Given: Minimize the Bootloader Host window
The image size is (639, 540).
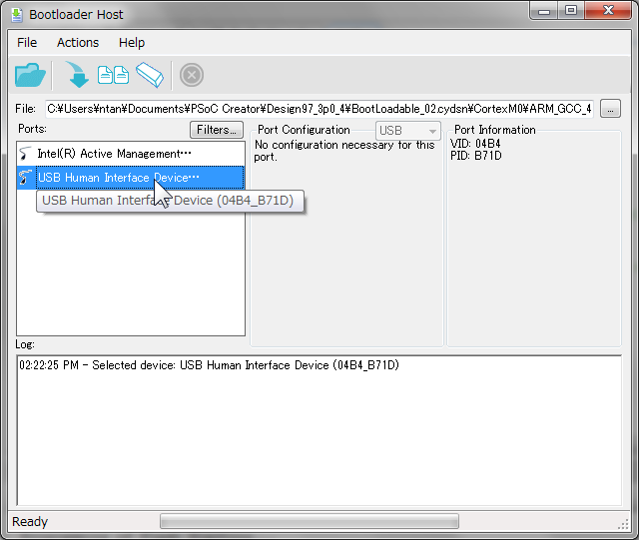Looking at the screenshot, I should click(x=544, y=11).
